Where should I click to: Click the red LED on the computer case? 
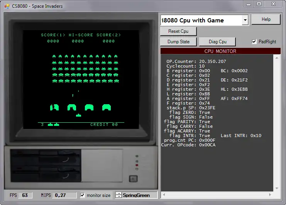[137, 165]
